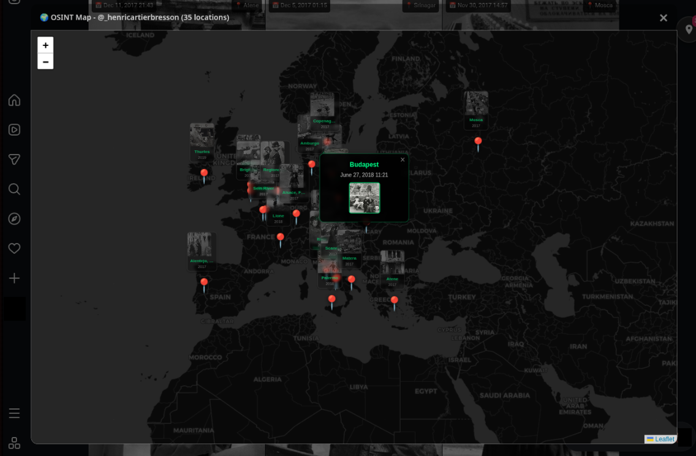Click the location pin icon at top right

tap(689, 29)
